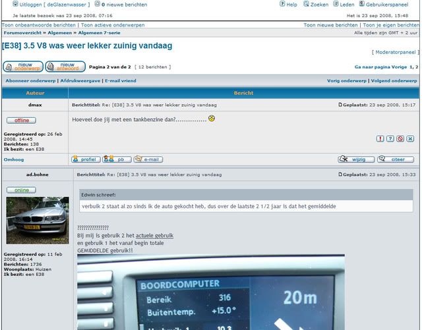Open ad.bohne's BMW avatar image
Screen dimensions: 422x330
38,220
